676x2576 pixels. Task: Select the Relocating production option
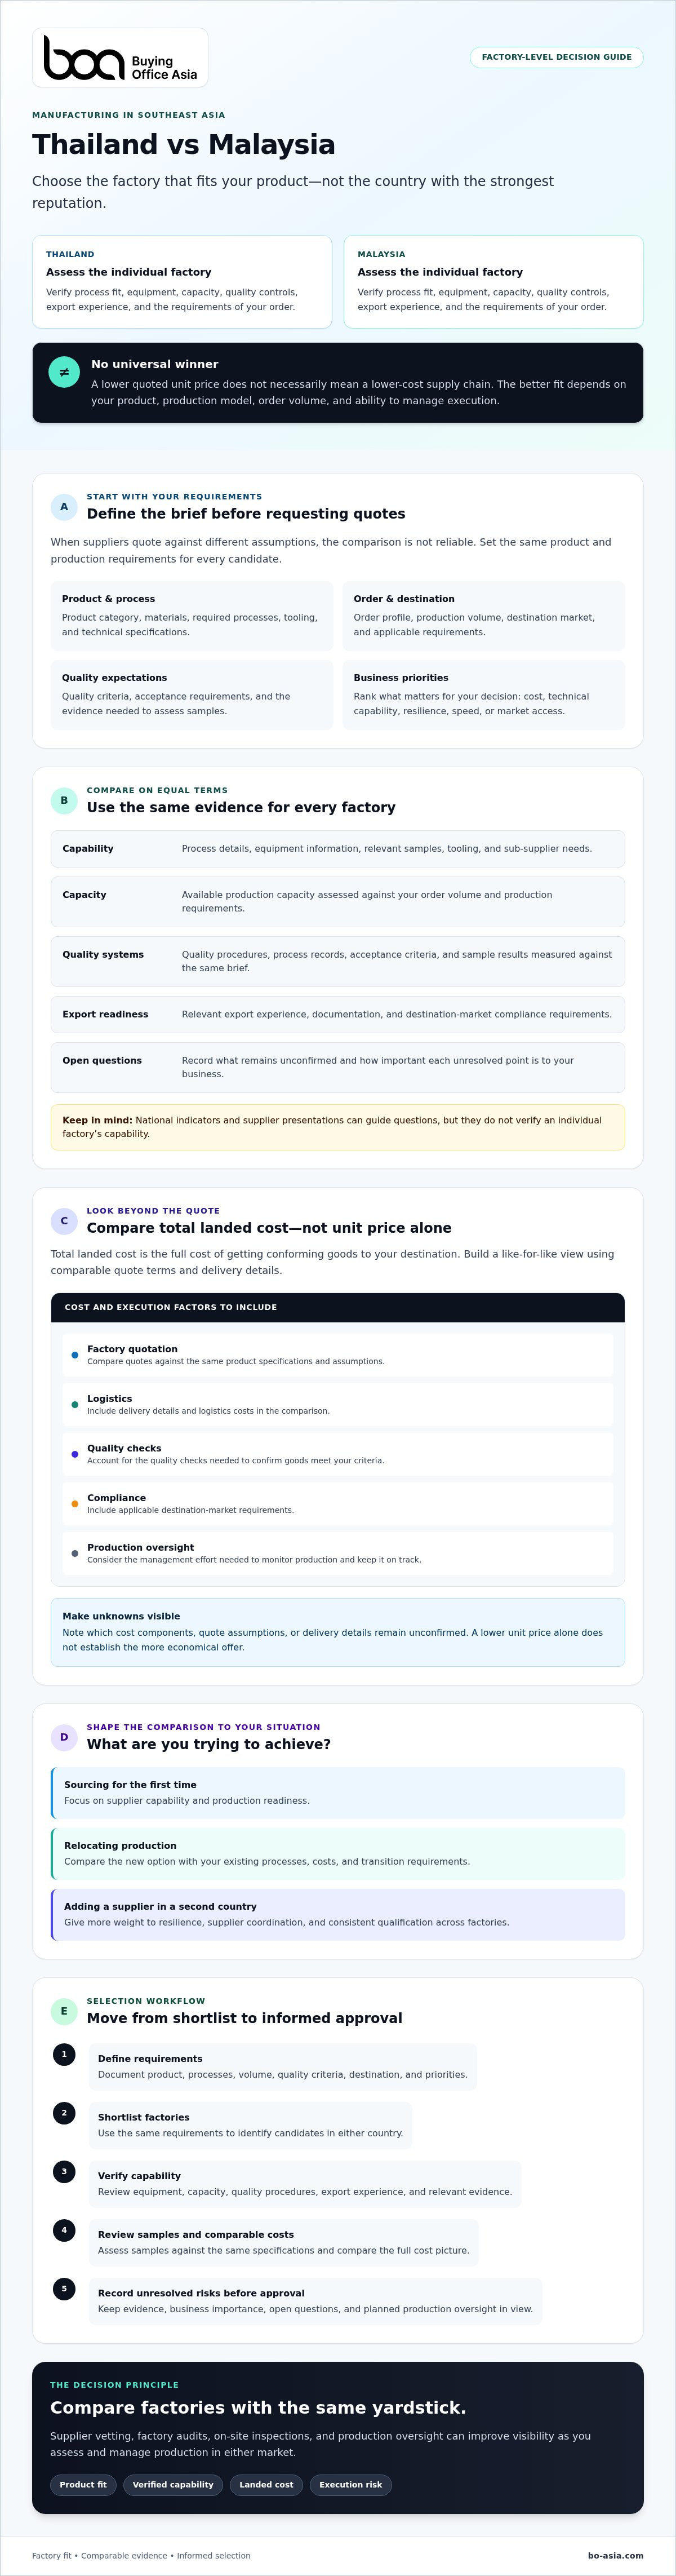(338, 1854)
